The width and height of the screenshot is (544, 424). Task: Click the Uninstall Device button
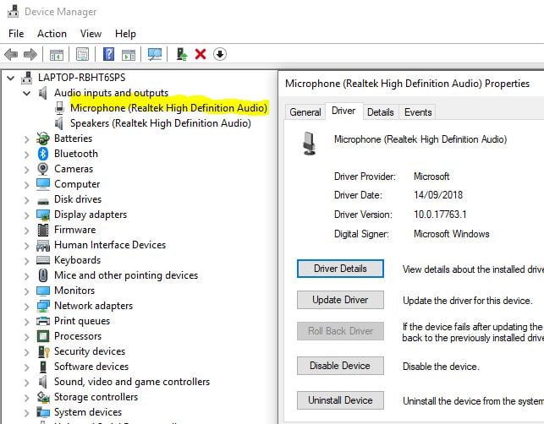(x=340, y=400)
